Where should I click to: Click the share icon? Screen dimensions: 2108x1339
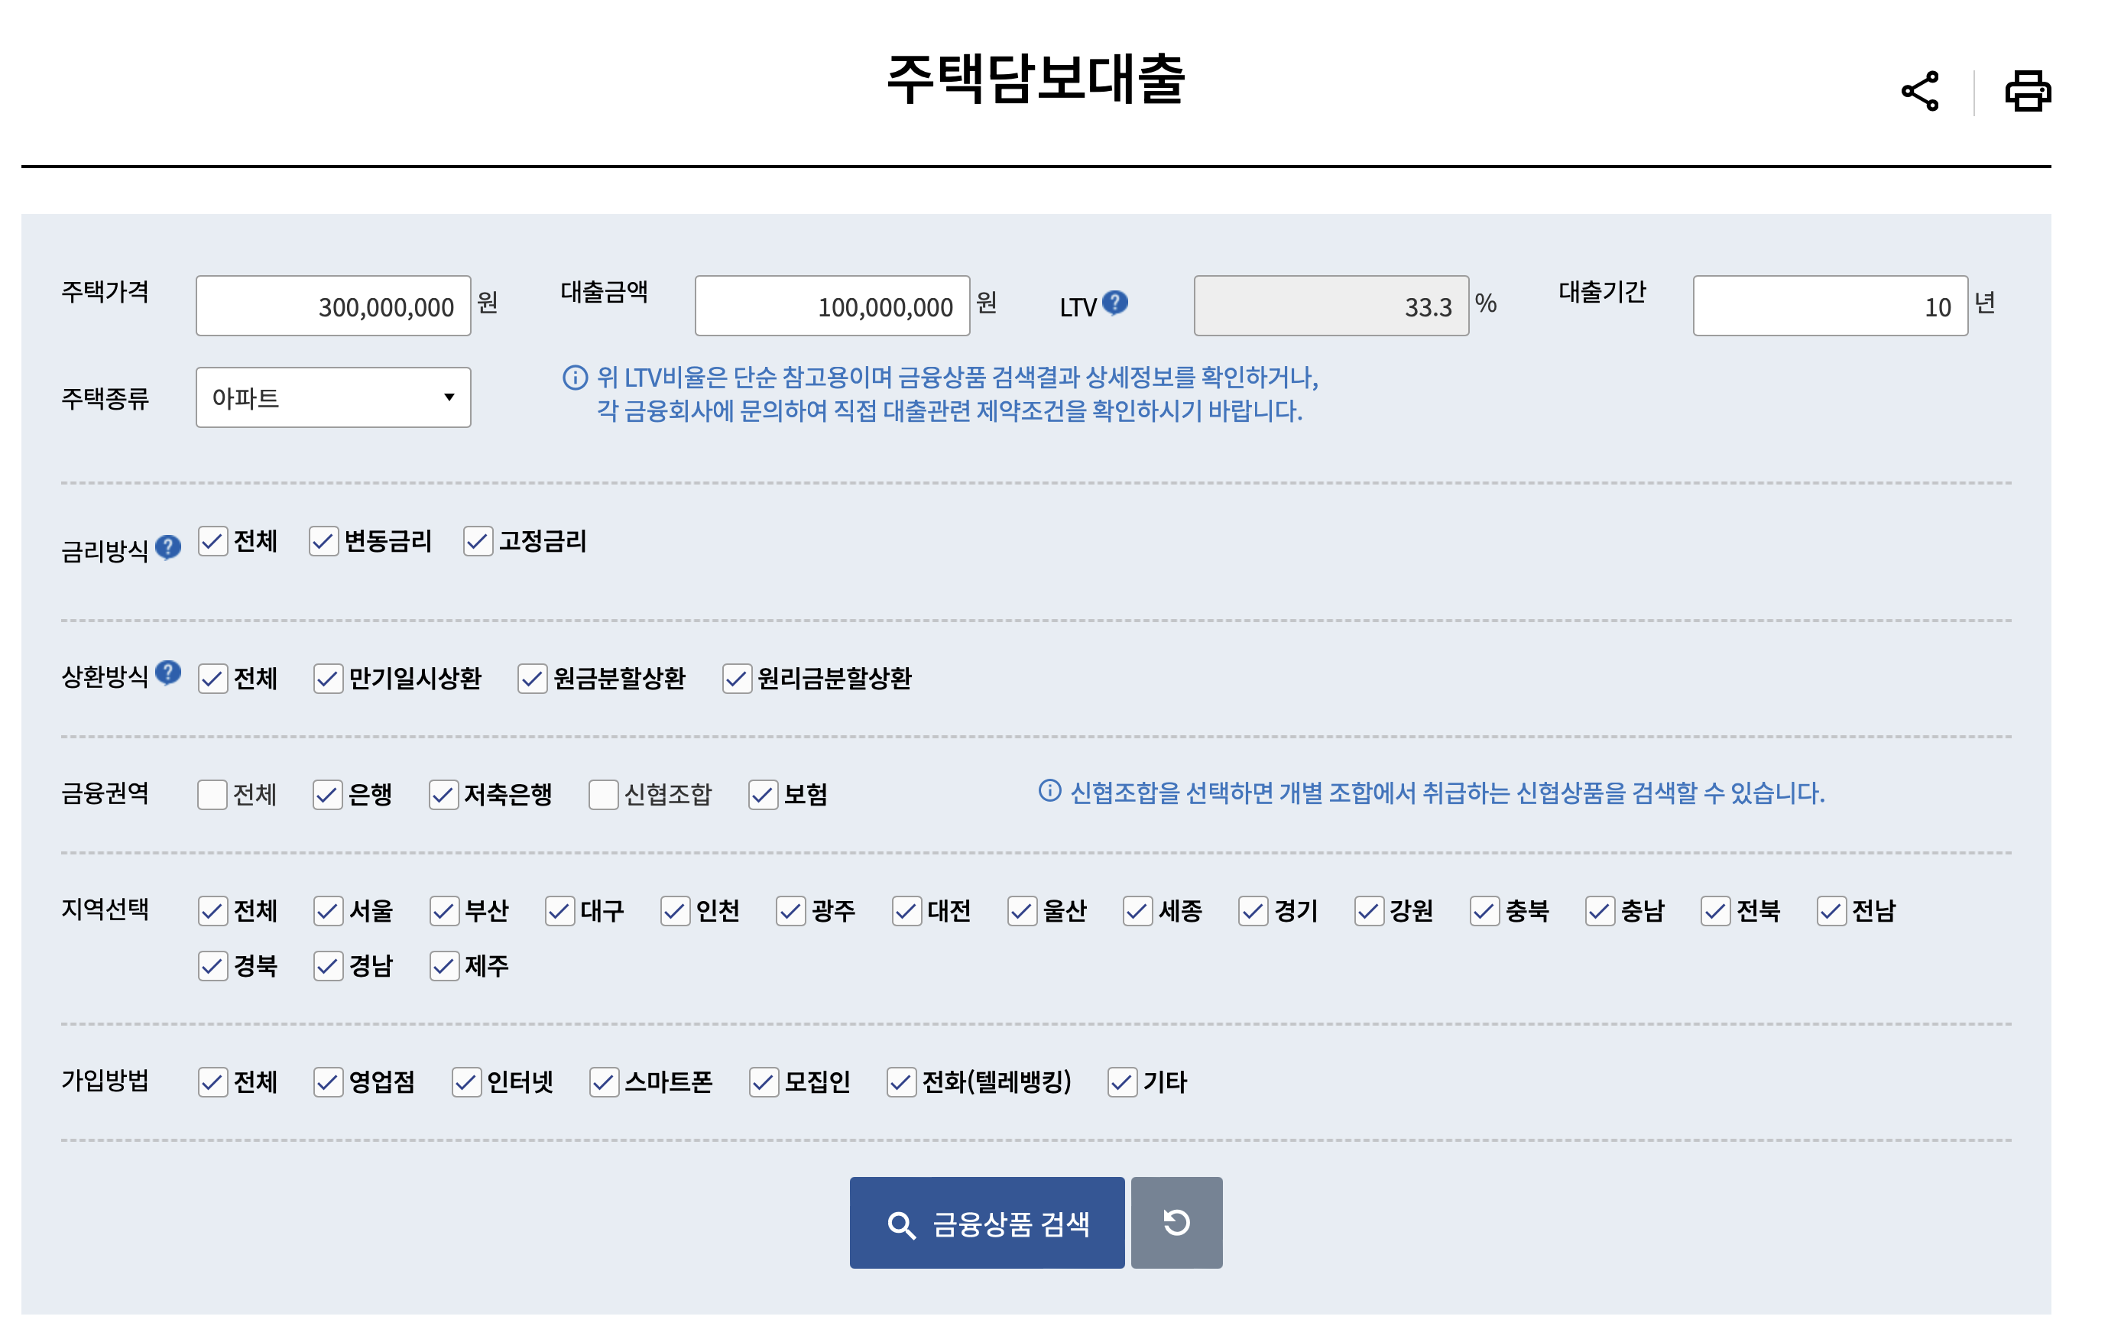pyautogui.click(x=1919, y=91)
